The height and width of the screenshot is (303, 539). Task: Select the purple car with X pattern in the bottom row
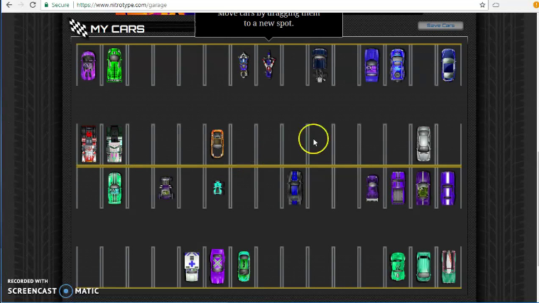point(217,267)
